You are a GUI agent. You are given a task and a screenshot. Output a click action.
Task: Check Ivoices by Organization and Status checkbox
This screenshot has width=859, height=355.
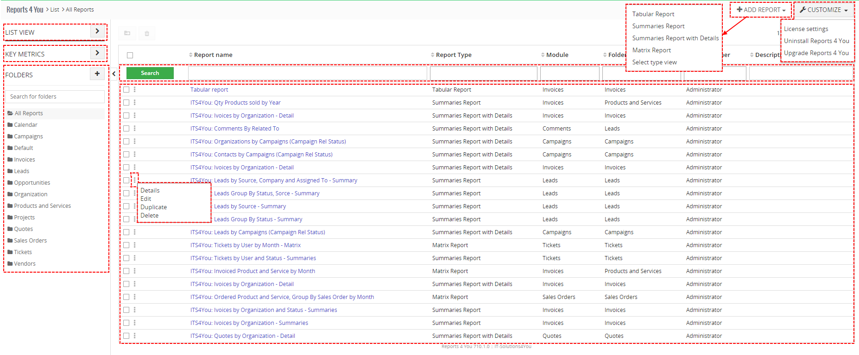coord(126,310)
